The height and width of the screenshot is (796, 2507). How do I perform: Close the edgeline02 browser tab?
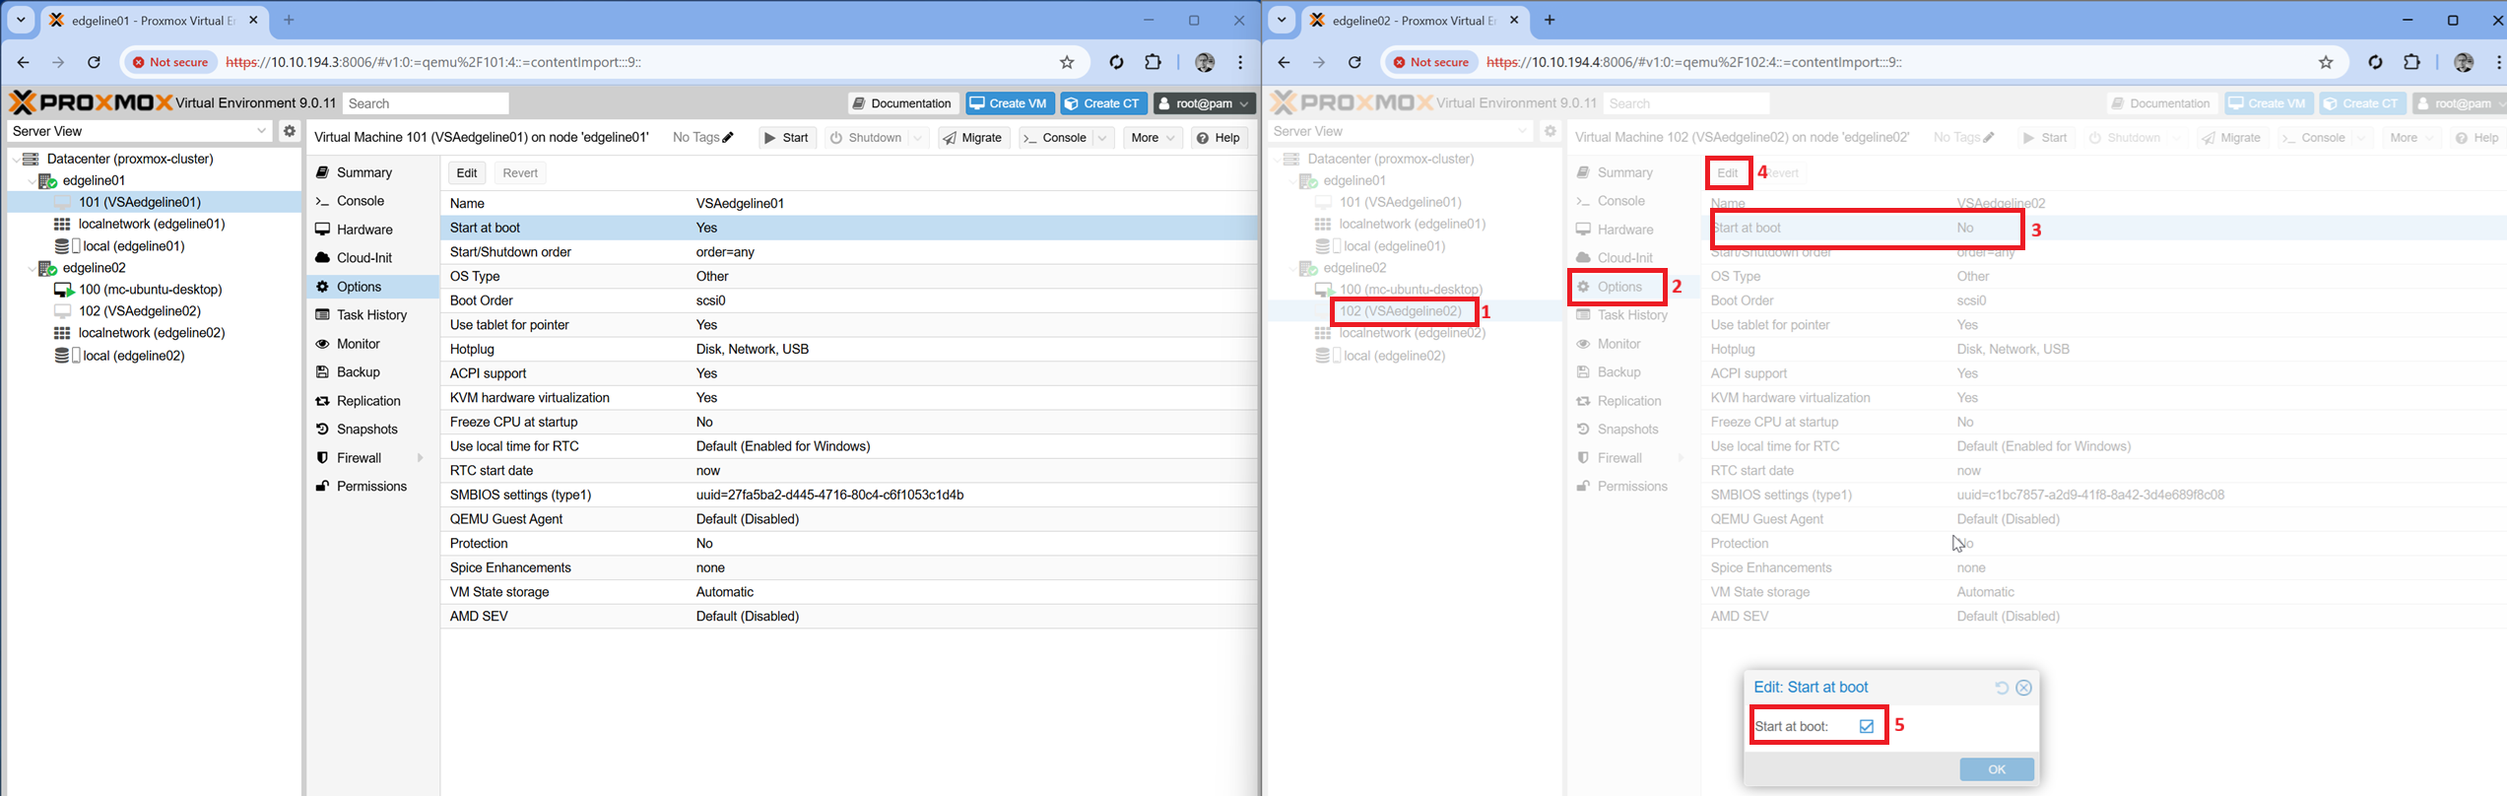1514,20
